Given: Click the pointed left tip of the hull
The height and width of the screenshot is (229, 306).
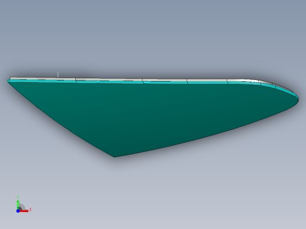Looking at the screenshot, I should tap(8, 81).
